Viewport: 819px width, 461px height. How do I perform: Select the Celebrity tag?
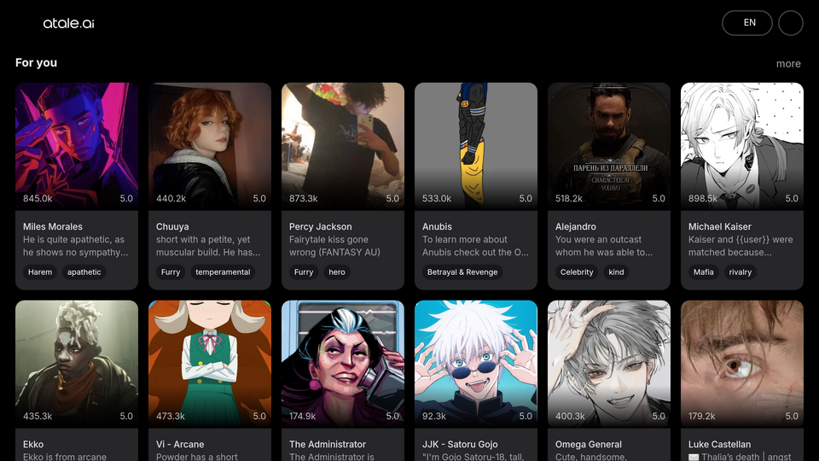pos(577,271)
